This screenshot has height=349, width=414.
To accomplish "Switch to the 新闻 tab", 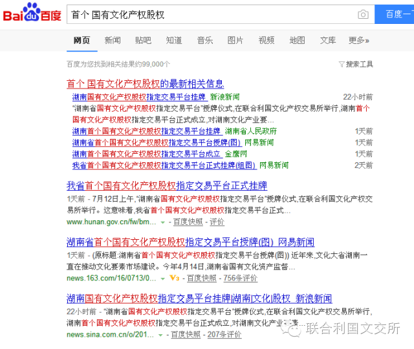I will (x=113, y=40).
